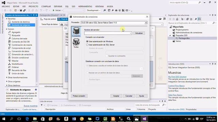Choose Recuento de filas in toolbox

coord(19,70)
